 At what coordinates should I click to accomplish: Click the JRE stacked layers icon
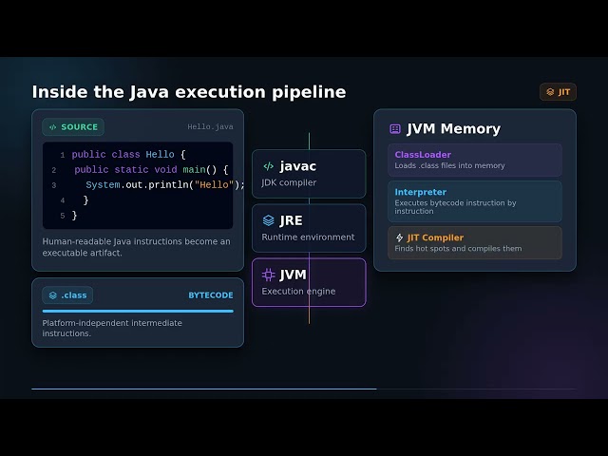click(268, 220)
